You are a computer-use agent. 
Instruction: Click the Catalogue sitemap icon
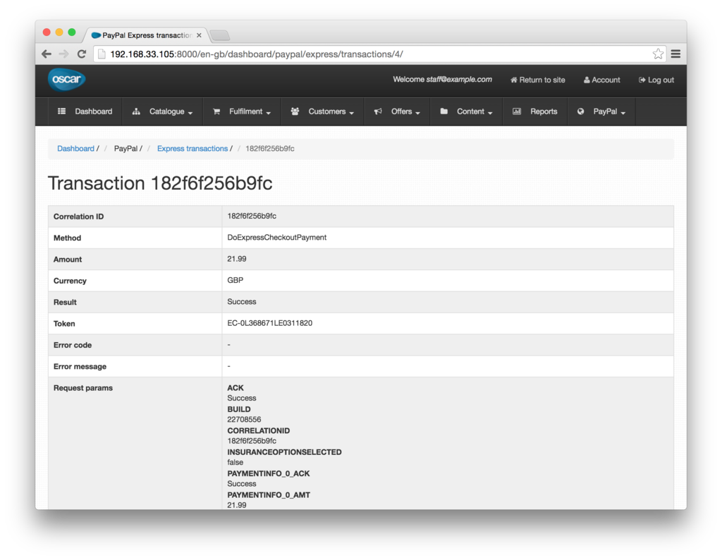pyautogui.click(x=136, y=111)
